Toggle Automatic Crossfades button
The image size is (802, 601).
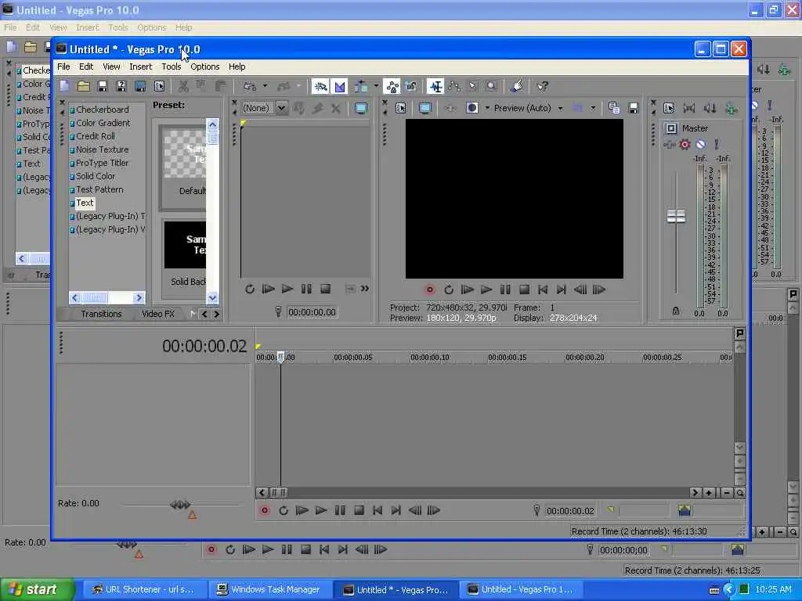(340, 86)
